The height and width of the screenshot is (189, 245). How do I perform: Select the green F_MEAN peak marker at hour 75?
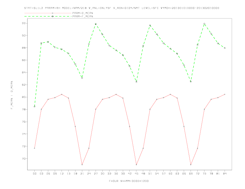(x=204, y=24)
